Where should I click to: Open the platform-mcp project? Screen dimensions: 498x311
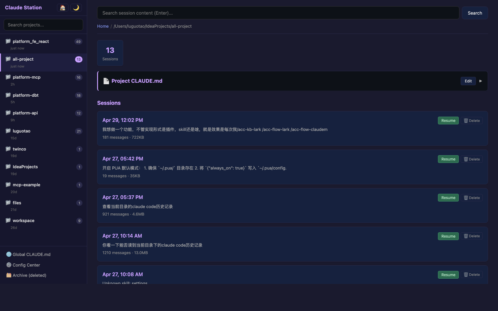[x=43, y=81]
